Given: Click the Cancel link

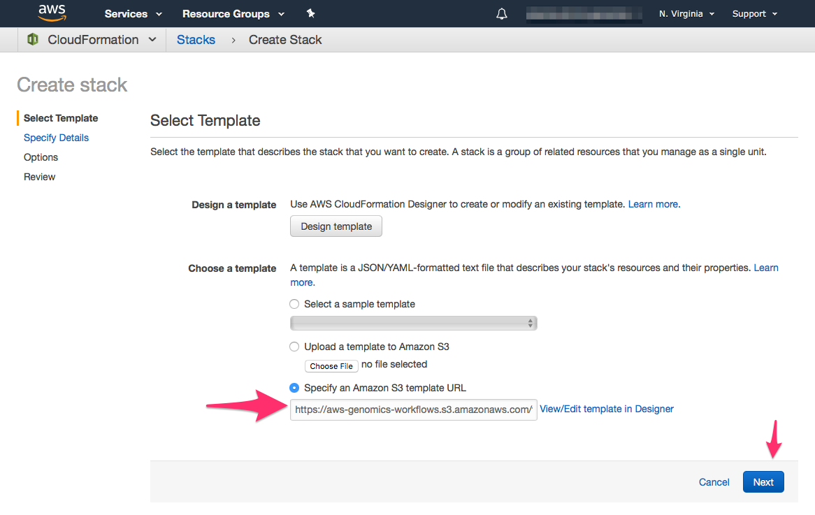Looking at the screenshot, I should pos(714,482).
